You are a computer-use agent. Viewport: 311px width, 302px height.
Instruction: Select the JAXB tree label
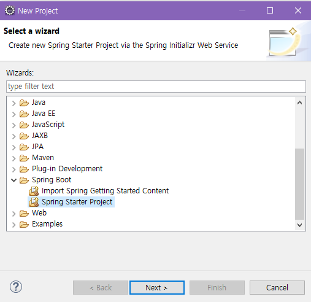40,136
